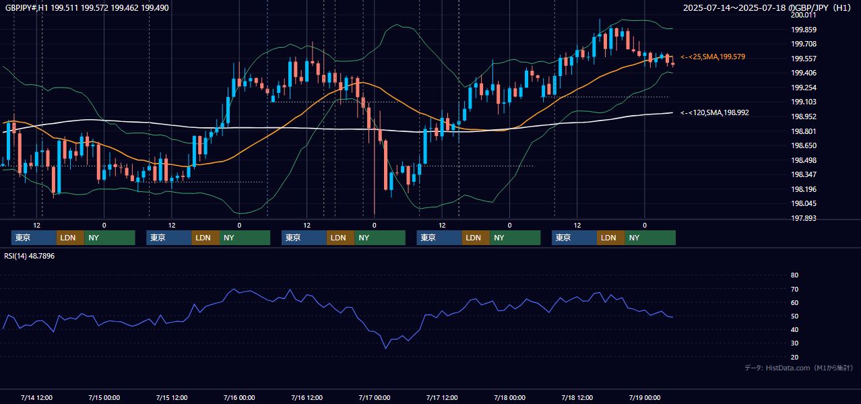The height and width of the screenshot is (404, 861).
Task: Click the 7/19 00:00 time axis label
Action: click(x=645, y=397)
